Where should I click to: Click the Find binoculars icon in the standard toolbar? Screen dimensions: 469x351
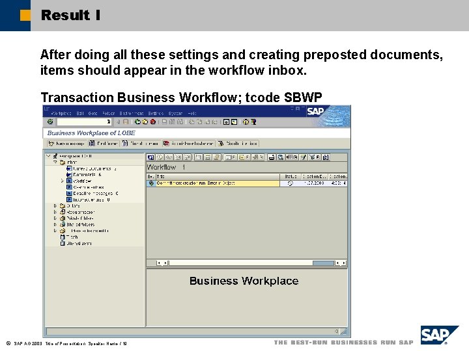pyautogui.click(x=172, y=122)
